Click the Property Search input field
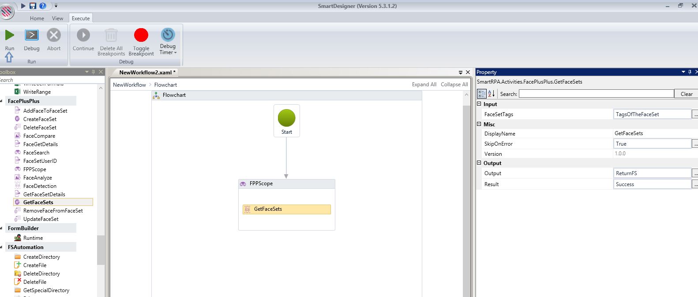Viewport: 698px width, 297px height. click(x=596, y=94)
